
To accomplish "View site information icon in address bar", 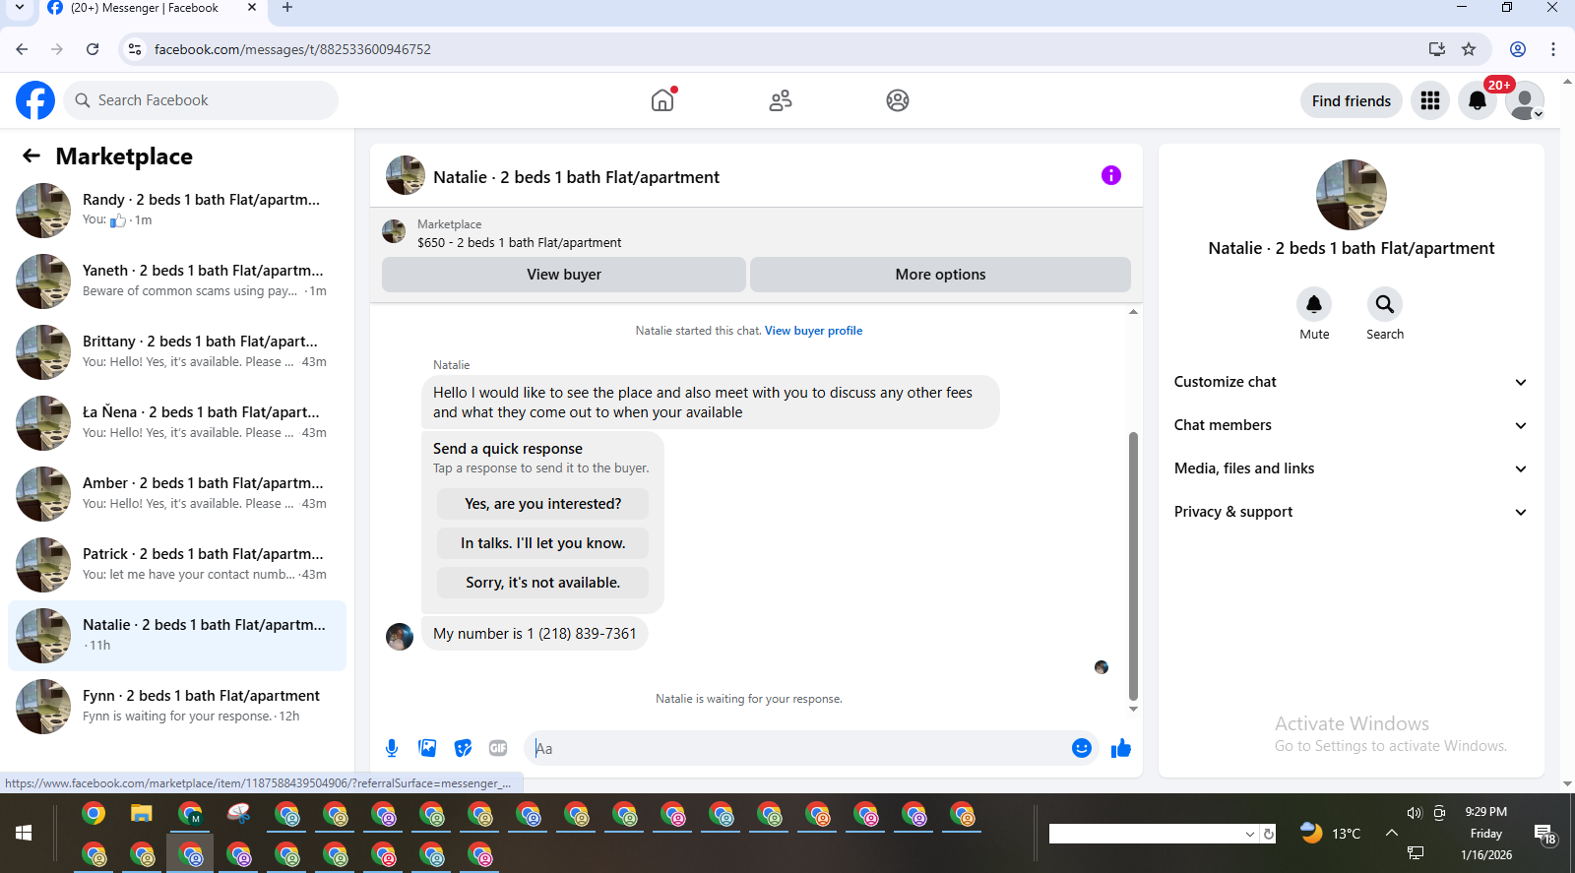I will click(x=135, y=49).
